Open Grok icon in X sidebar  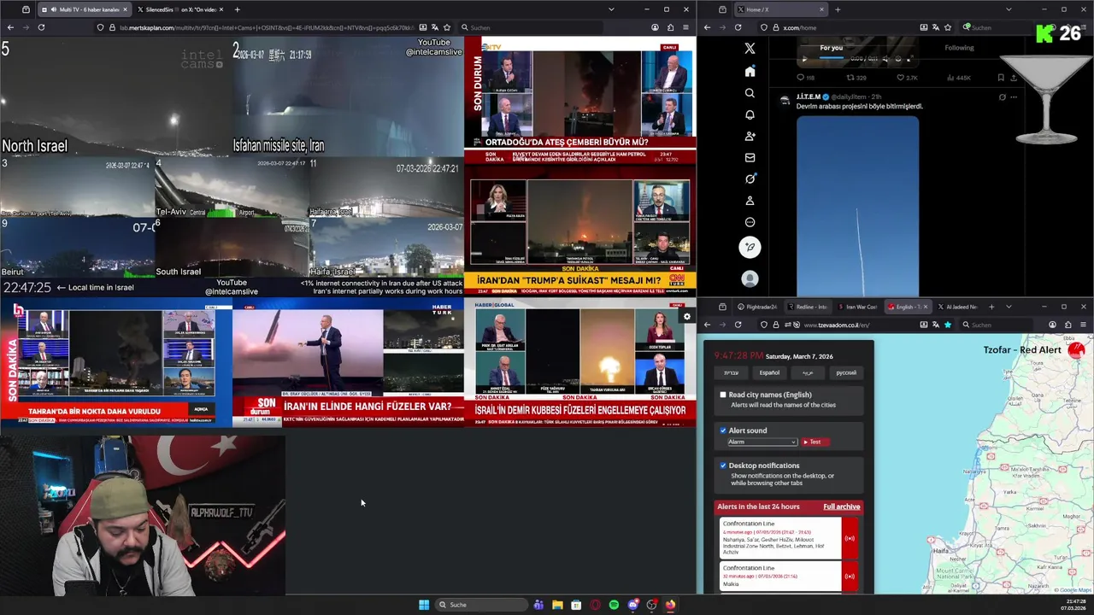750,179
